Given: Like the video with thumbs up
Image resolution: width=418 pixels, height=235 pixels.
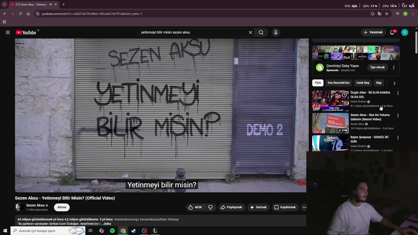Looking at the screenshot, I should tap(195, 207).
